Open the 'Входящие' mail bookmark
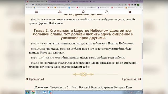The image size is (168, 94). pos(61,8)
